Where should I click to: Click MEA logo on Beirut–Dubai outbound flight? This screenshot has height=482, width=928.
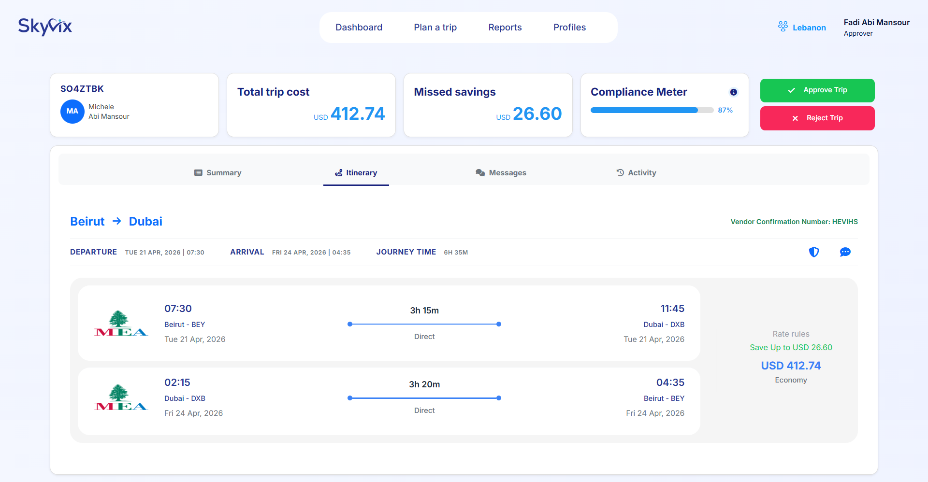pyautogui.click(x=121, y=324)
